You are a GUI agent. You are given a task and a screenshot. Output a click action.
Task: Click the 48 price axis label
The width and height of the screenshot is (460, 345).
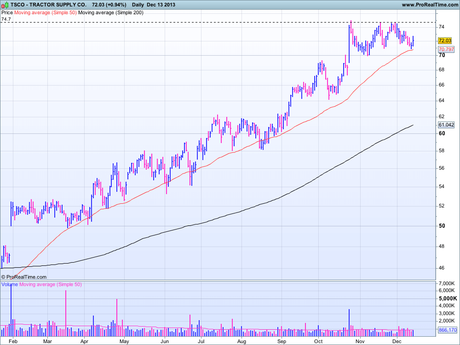pyautogui.click(x=442, y=247)
